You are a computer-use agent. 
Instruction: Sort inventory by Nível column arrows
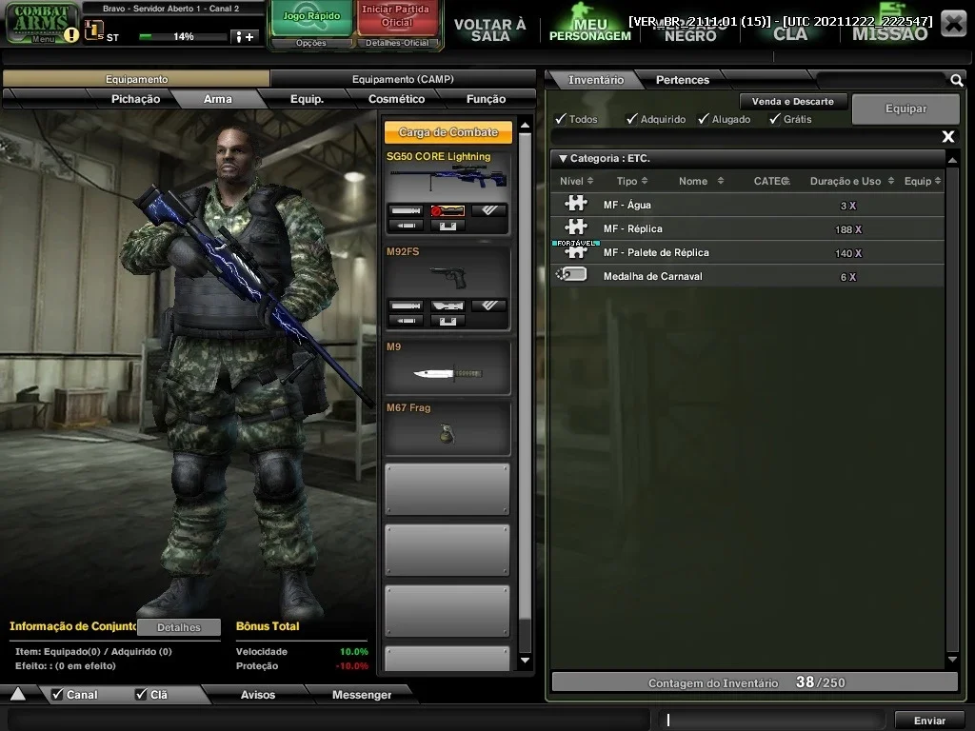pyautogui.click(x=590, y=181)
